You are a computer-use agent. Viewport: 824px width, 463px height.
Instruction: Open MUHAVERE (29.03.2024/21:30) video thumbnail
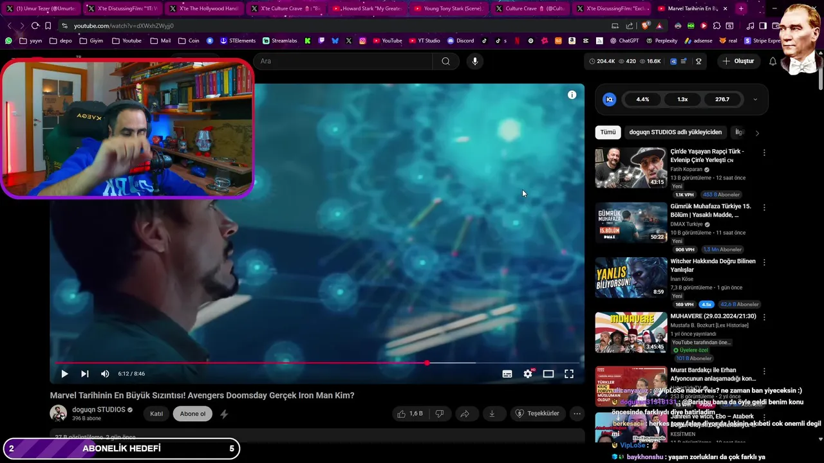pyautogui.click(x=631, y=332)
